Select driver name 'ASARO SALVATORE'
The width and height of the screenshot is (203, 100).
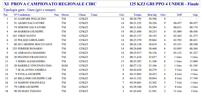tap(31, 23)
